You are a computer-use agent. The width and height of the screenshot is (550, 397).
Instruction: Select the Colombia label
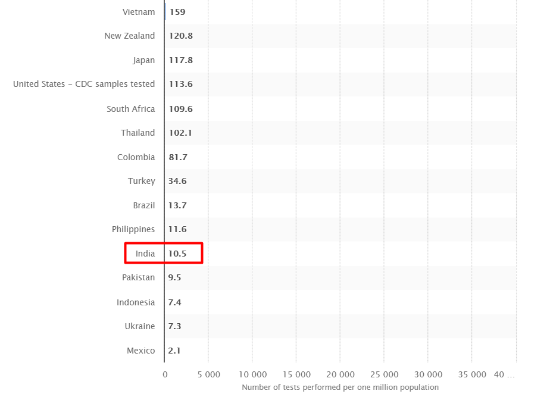coord(136,157)
